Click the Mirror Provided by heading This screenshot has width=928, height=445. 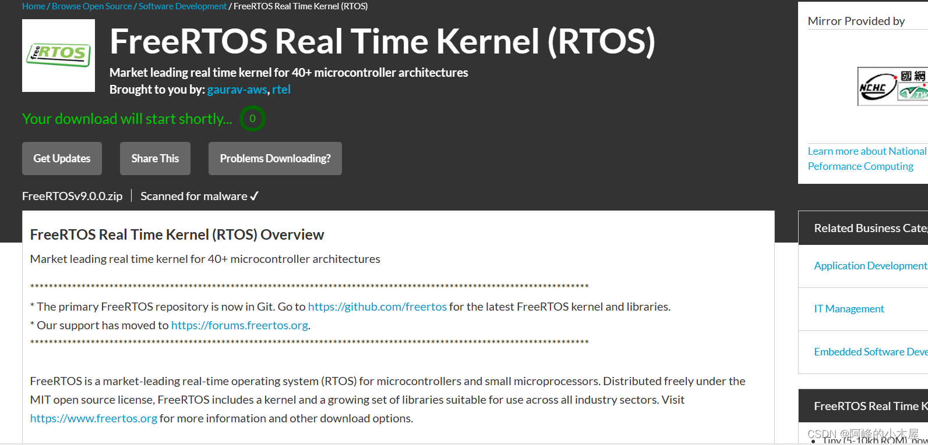856,21
